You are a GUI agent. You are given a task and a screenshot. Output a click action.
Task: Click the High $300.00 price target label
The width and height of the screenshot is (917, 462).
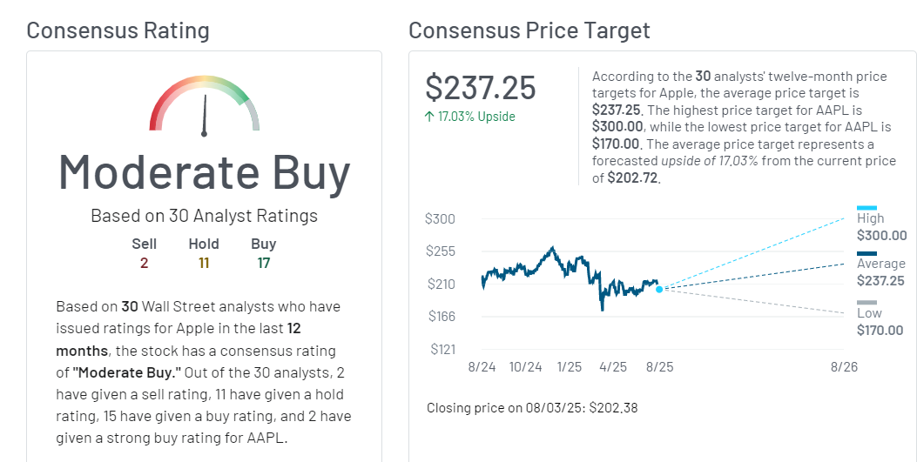pyautogui.click(x=881, y=227)
